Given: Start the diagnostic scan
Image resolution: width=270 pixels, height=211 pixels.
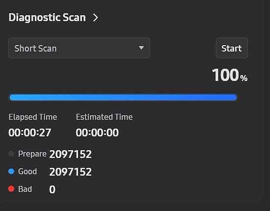Looking at the screenshot, I should point(232,48).
